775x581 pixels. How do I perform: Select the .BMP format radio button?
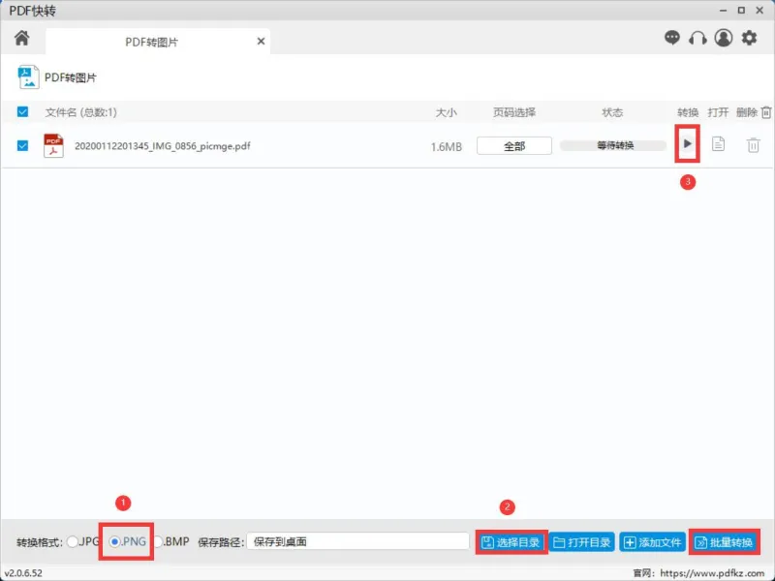[x=158, y=541]
